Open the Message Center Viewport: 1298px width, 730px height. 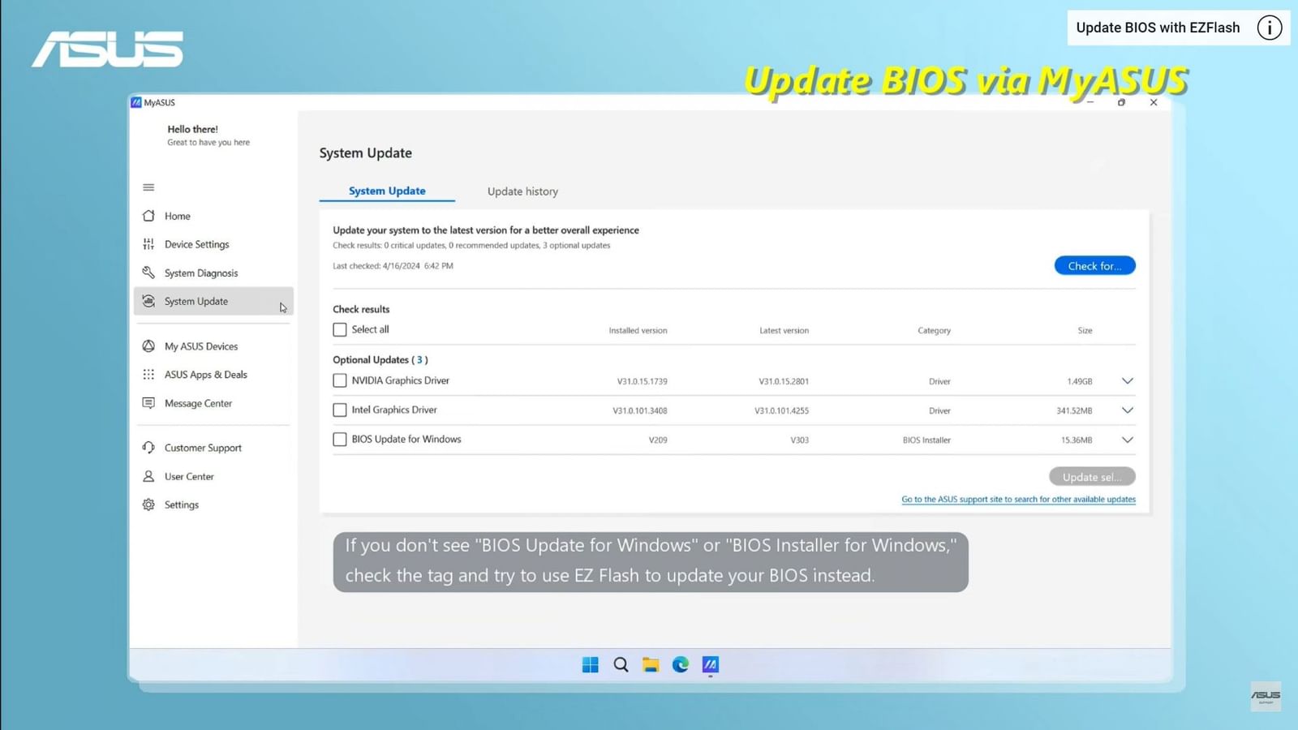pos(198,403)
